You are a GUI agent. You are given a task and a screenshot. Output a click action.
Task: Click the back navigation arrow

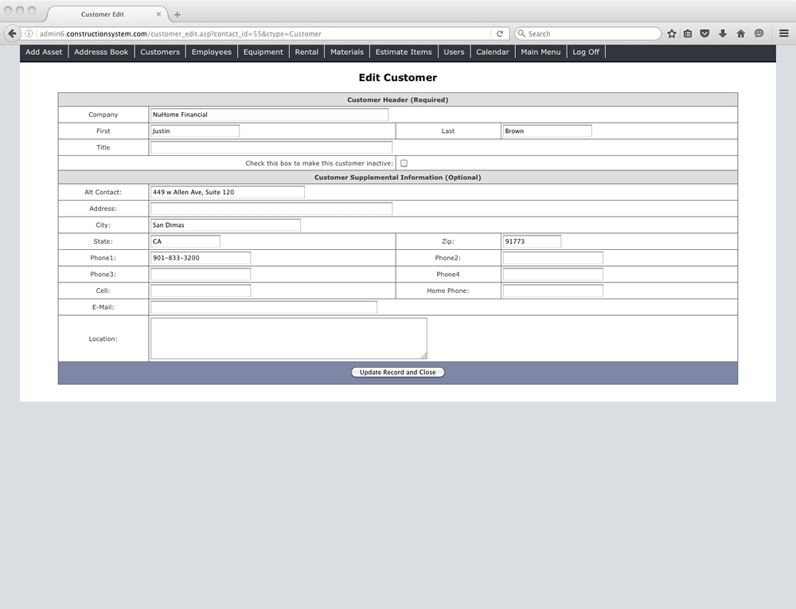tap(11, 33)
